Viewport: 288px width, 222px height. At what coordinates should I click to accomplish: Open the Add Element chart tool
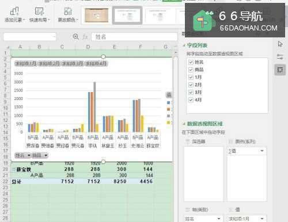tap(14, 15)
